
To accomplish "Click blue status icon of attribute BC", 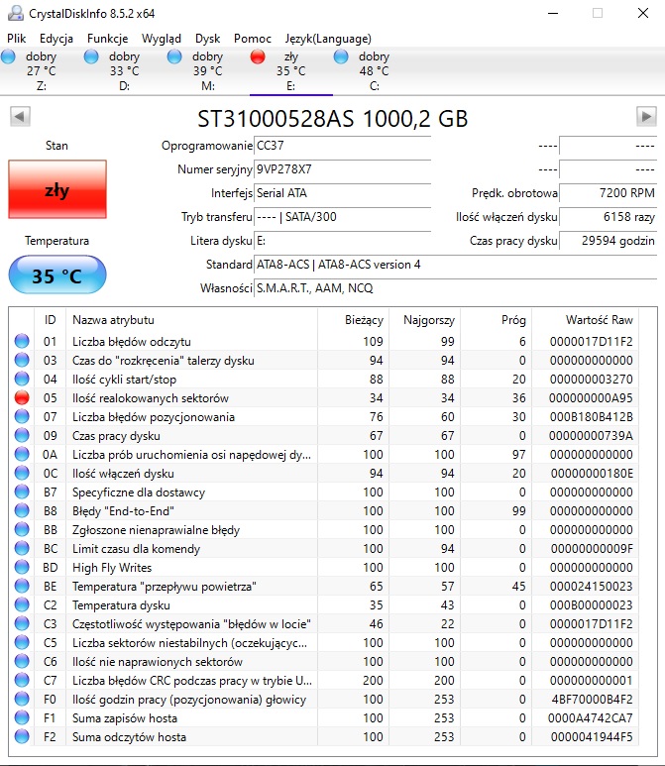I will [x=22, y=548].
